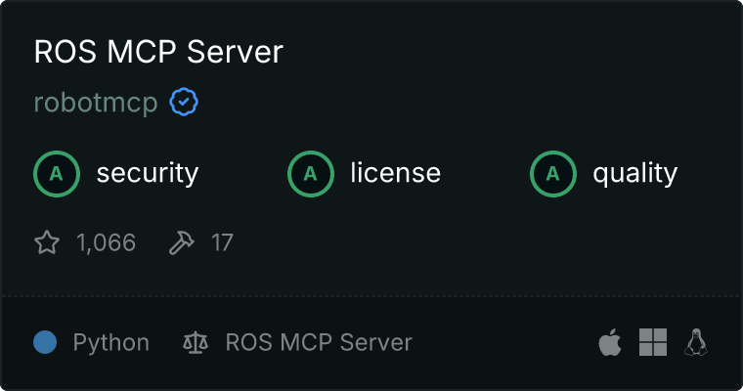Click the hammer tools icon
This screenshot has width=743, height=391.
pyautogui.click(x=182, y=242)
